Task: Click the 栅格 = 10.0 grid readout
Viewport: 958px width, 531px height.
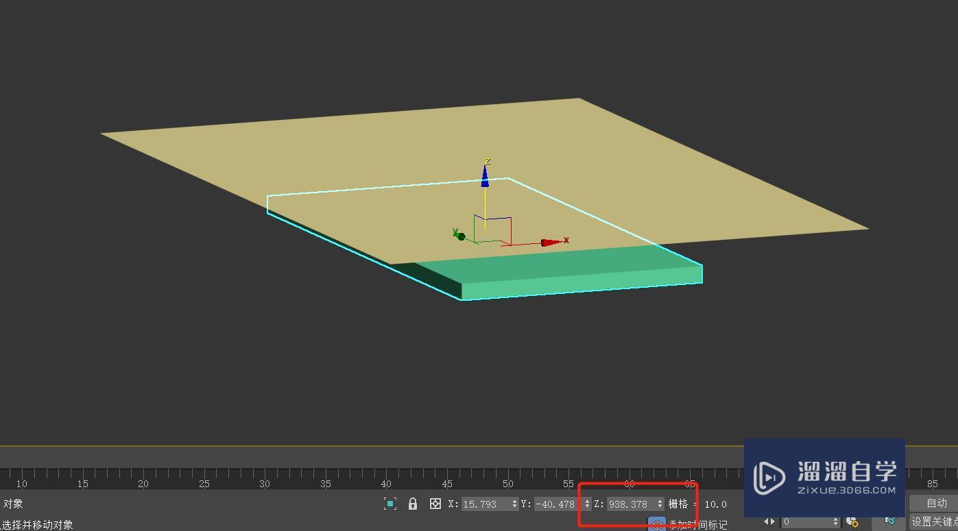Action: pos(697,504)
